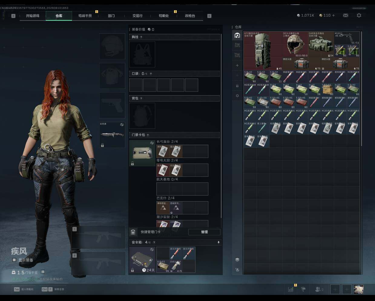Screen dimensions: 375x301
Task: Select the GTO heavy tactical backpack
Action: (x=263, y=51)
